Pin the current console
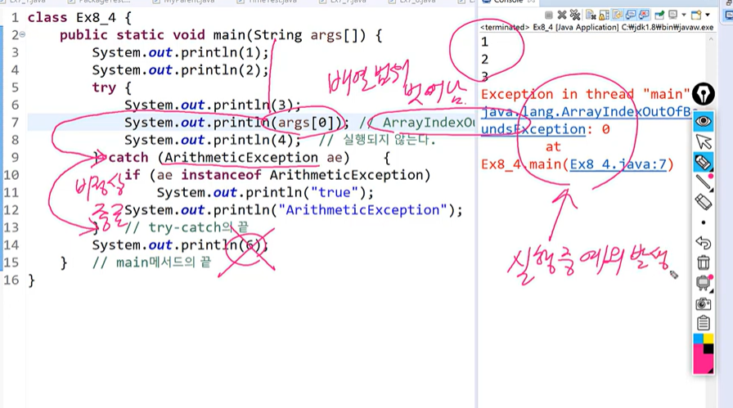The image size is (733, 408). pyautogui.click(x=659, y=15)
